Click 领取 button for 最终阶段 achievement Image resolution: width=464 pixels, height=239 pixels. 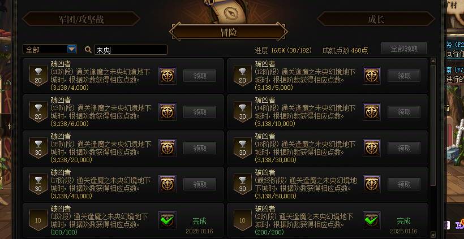(404, 184)
